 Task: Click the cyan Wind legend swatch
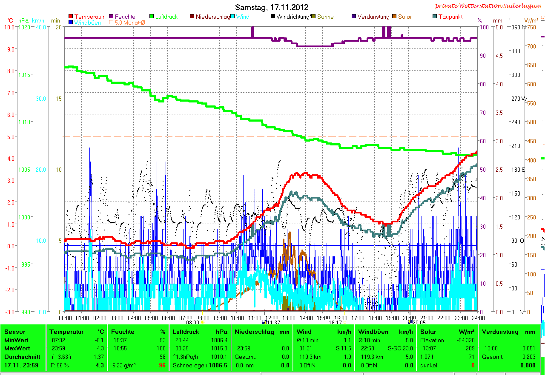click(233, 17)
